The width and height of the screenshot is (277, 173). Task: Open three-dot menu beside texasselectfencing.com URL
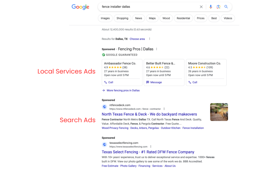pyautogui.click(x=151, y=147)
